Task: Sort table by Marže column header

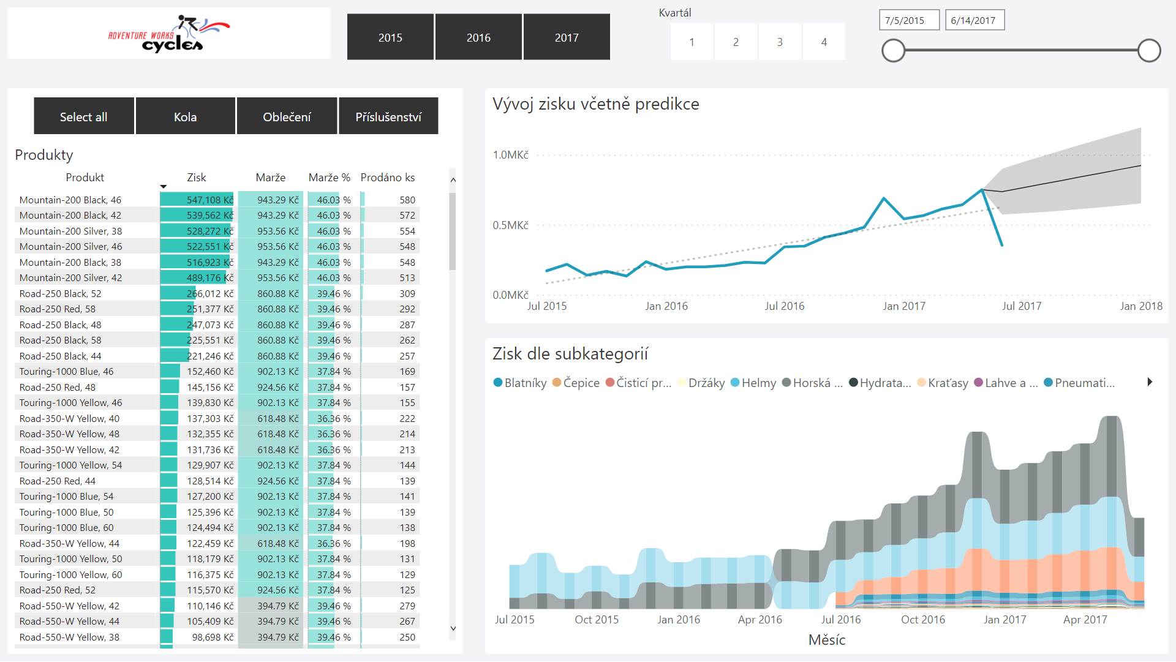Action: point(270,177)
